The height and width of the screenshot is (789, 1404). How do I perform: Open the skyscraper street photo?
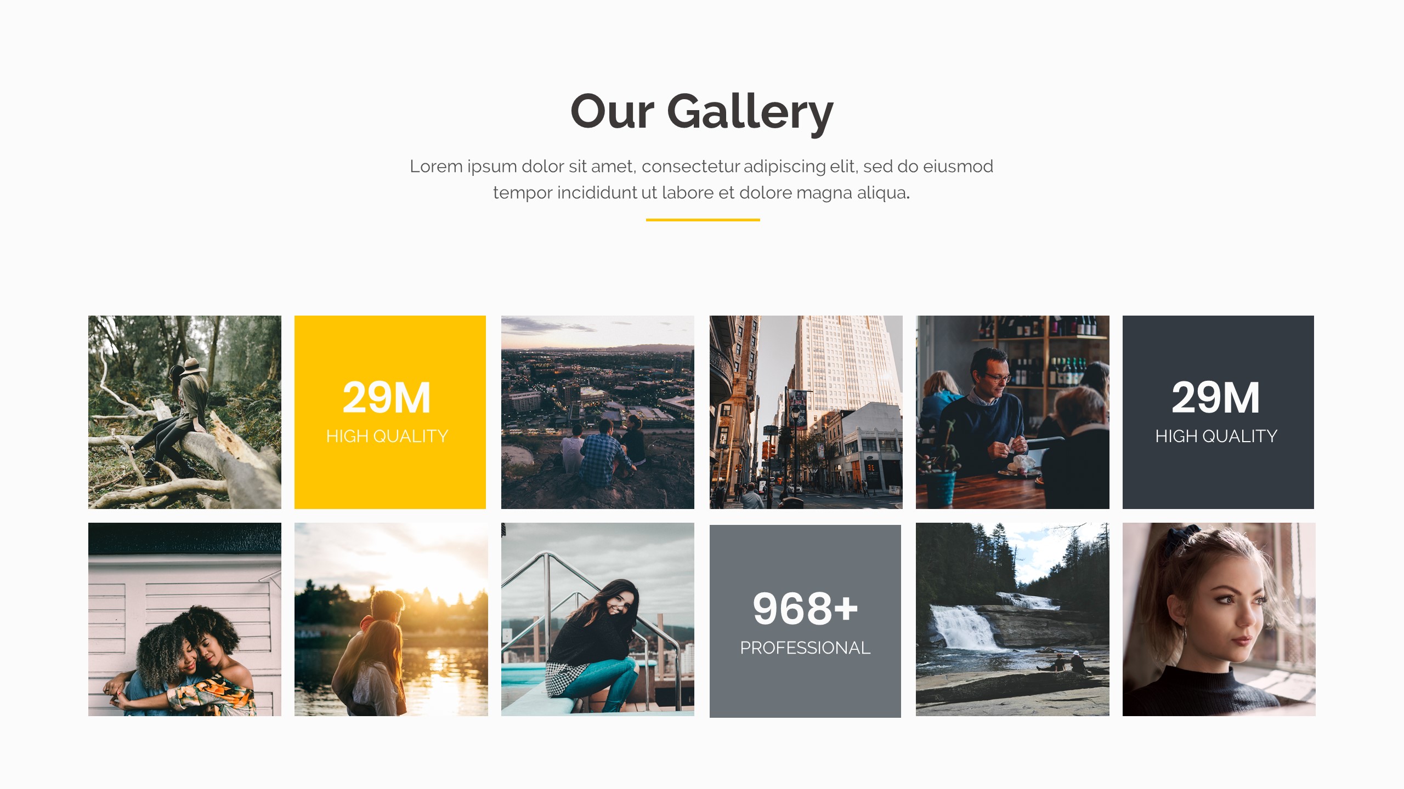pyautogui.click(x=806, y=412)
